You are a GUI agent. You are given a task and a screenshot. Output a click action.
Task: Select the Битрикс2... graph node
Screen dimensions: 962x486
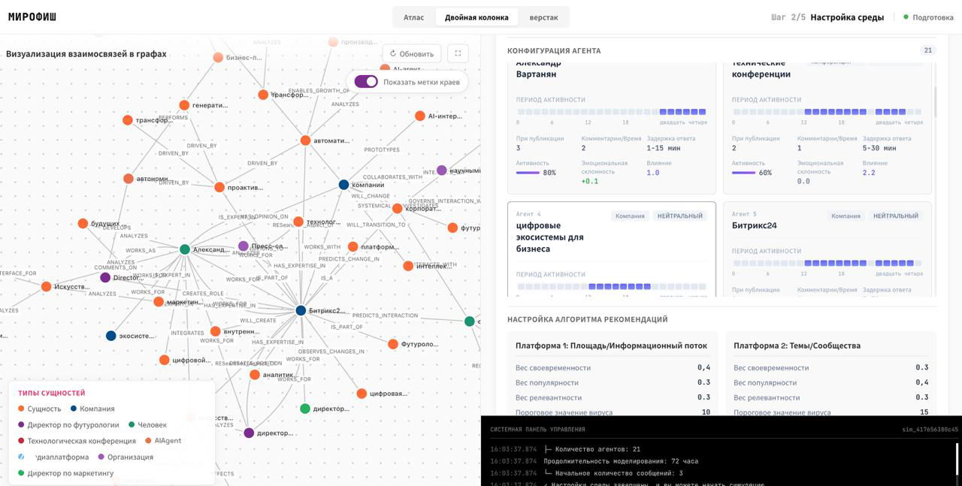click(301, 310)
